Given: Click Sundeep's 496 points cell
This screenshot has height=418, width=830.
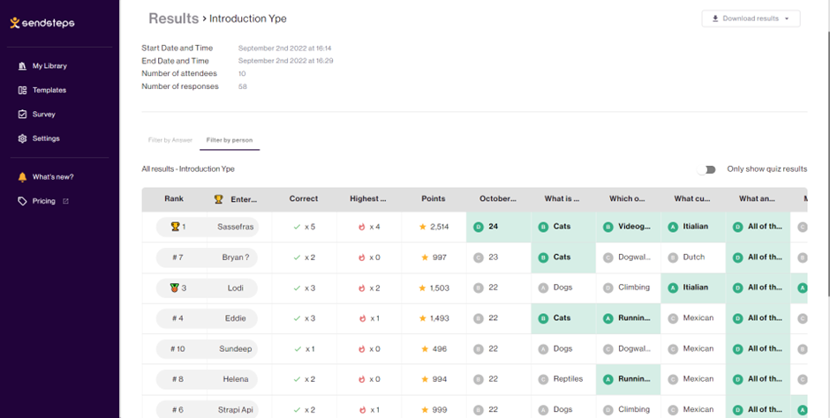Looking at the screenshot, I should tap(434, 348).
